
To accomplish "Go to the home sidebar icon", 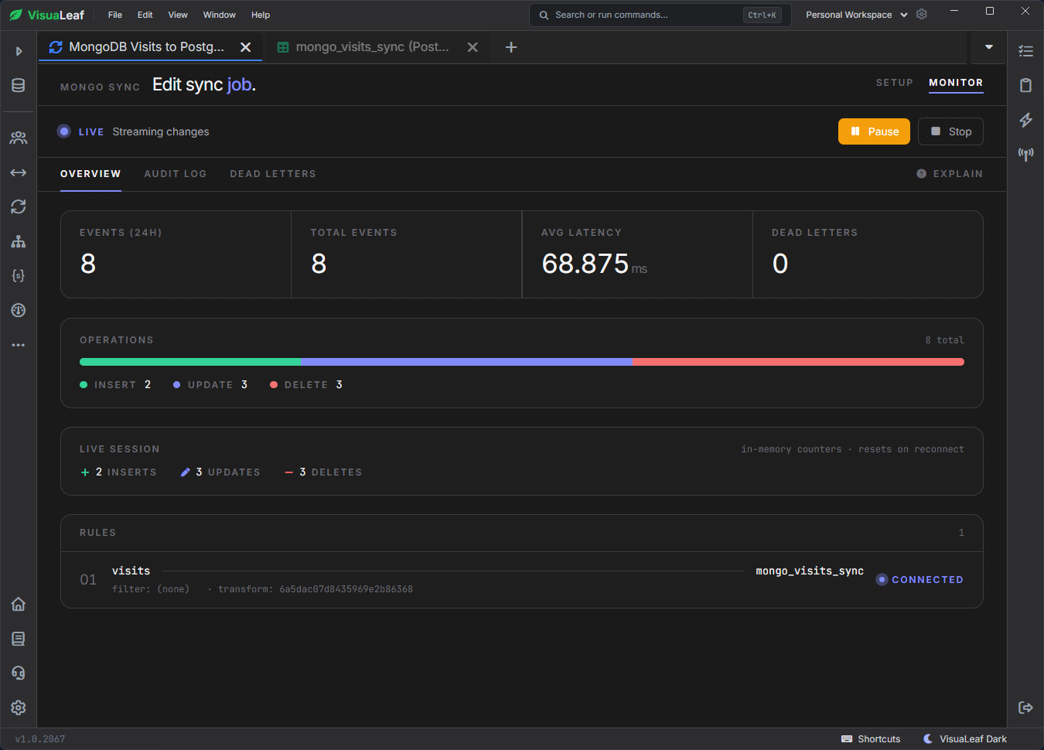I will pyautogui.click(x=19, y=604).
